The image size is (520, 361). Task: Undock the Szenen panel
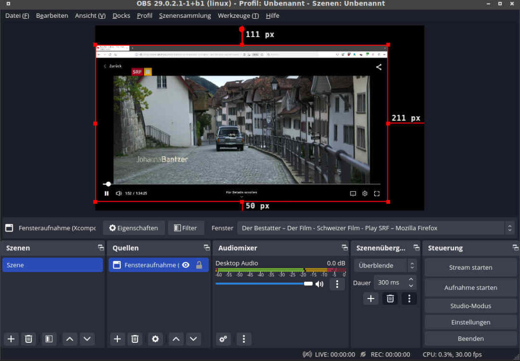point(101,248)
